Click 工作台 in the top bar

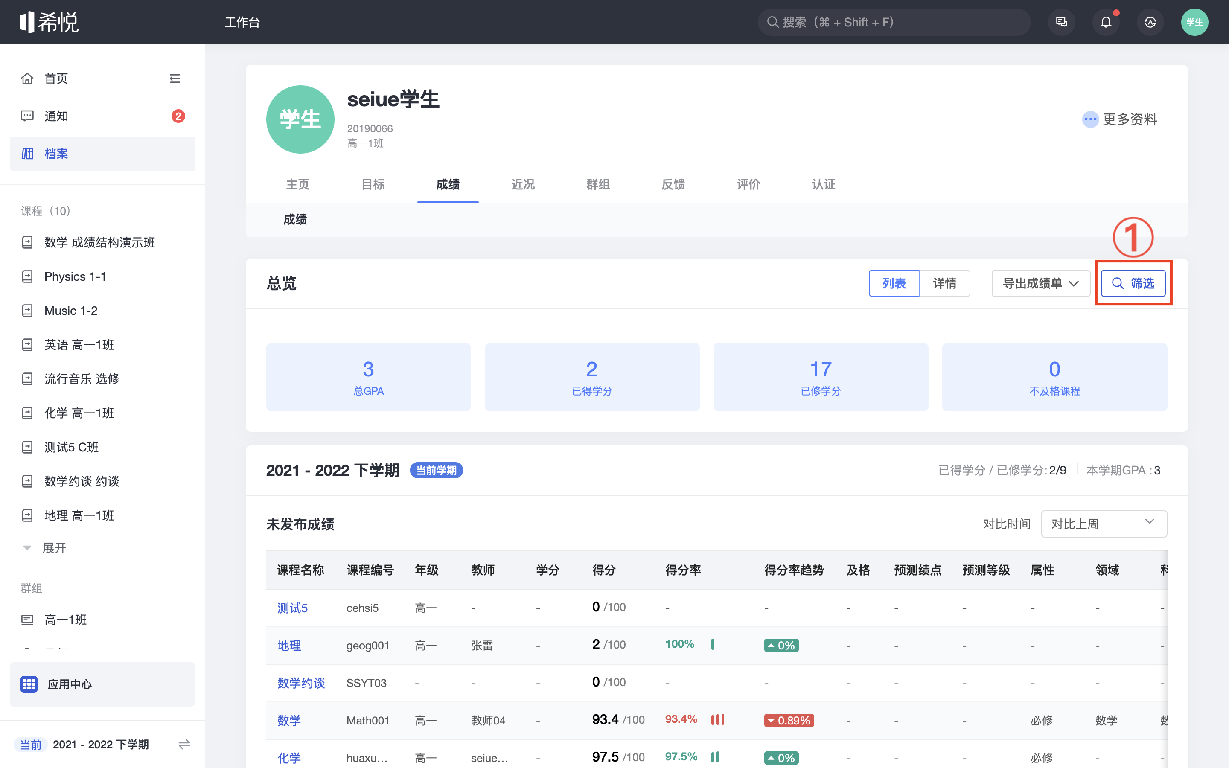tap(242, 22)
